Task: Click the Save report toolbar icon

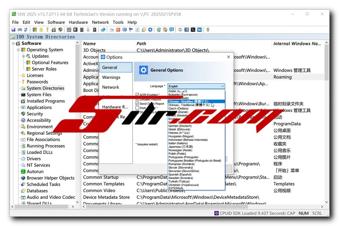Action: point(14,30)
